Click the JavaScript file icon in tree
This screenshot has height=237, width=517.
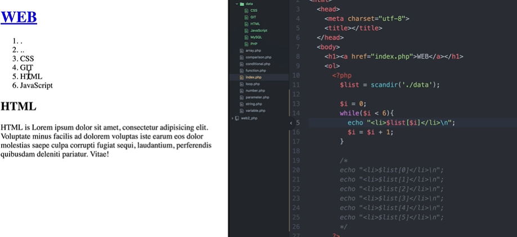pos(246,31)
